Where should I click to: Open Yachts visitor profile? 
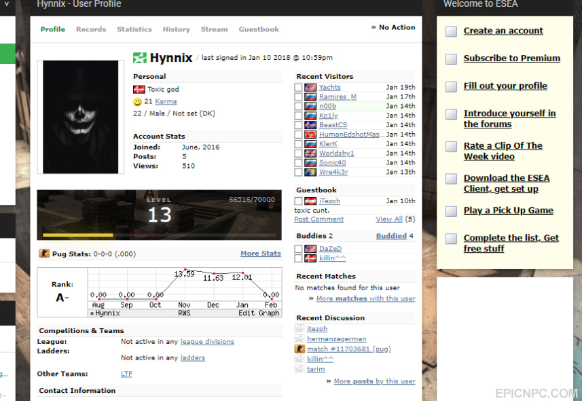pos(329,87)
